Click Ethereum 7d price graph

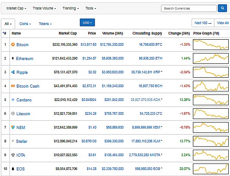tap(211, 58)
